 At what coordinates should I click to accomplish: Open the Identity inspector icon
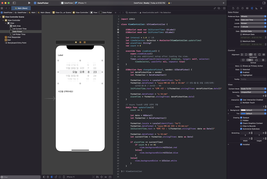click(x=247, y=8)
